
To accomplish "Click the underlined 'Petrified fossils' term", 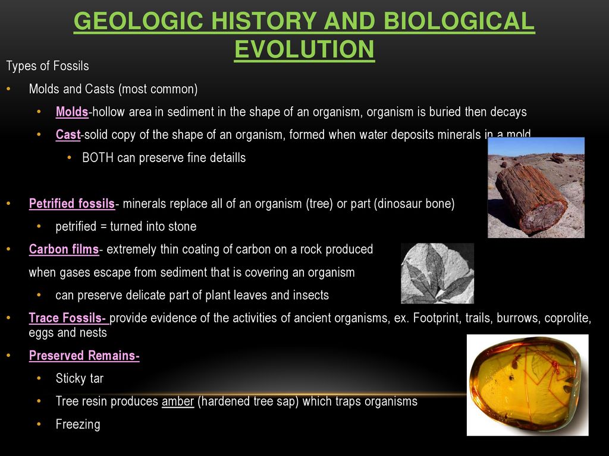I will (72, 204).
